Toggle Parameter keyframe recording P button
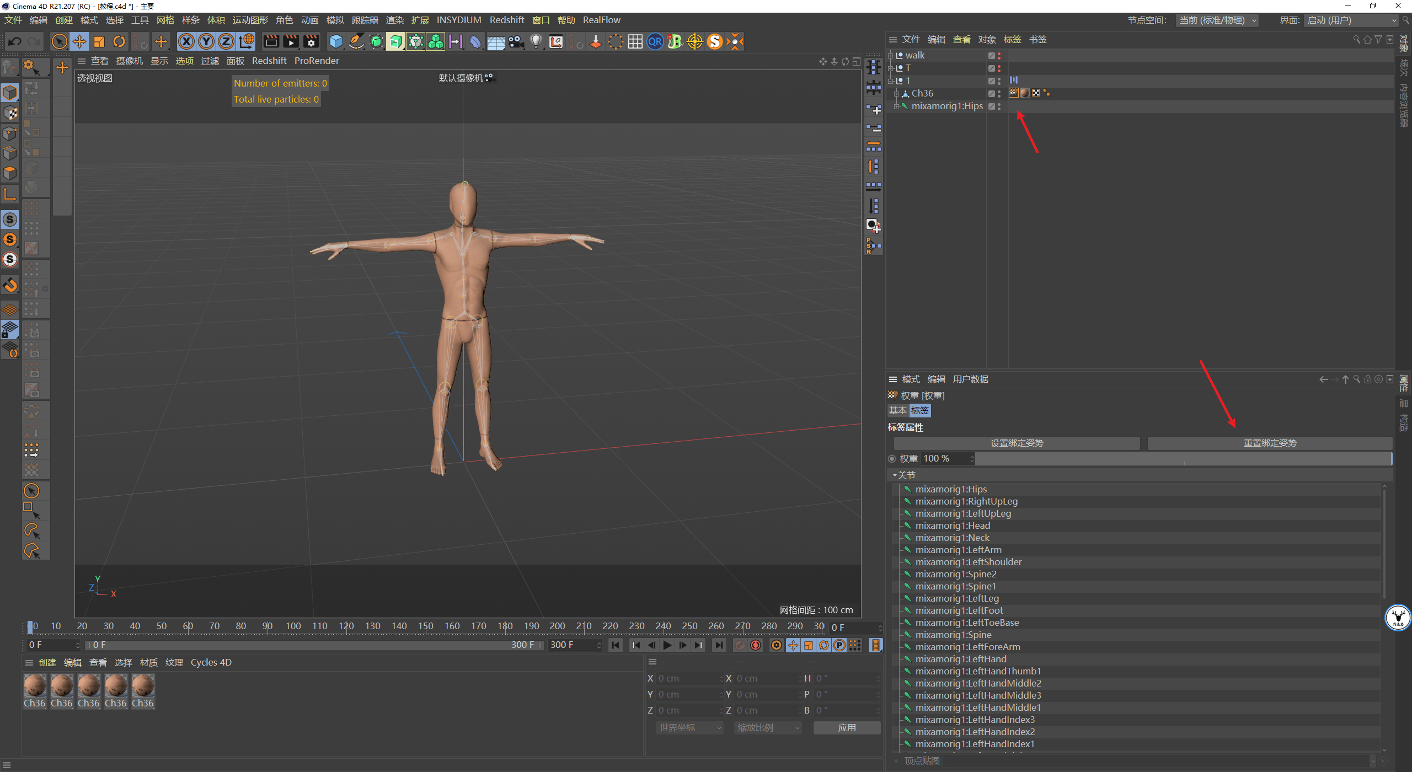The width and height of the screenshot is (1412, 772). 839,645
